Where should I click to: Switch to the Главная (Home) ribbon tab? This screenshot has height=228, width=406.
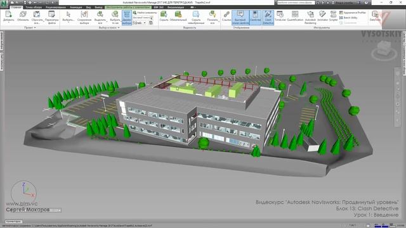(x=16, y=7)
